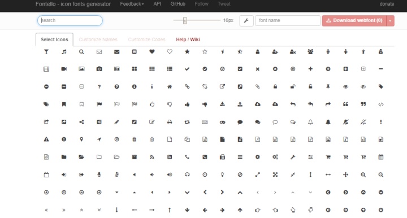Select the pencil icon

click(x=116, y=122)
